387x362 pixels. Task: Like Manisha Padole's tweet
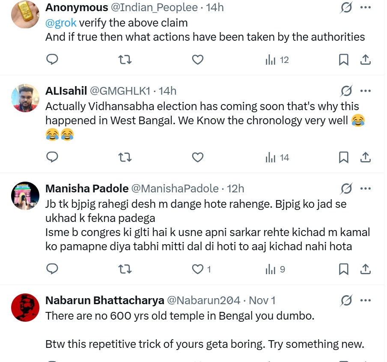(198, 269)
